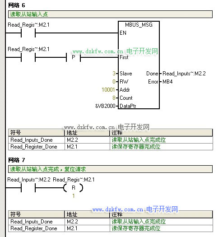The height and width of the screenshot is (237, 223).
Task: Click the Addr pin label
Action: [x=125, y=90]
